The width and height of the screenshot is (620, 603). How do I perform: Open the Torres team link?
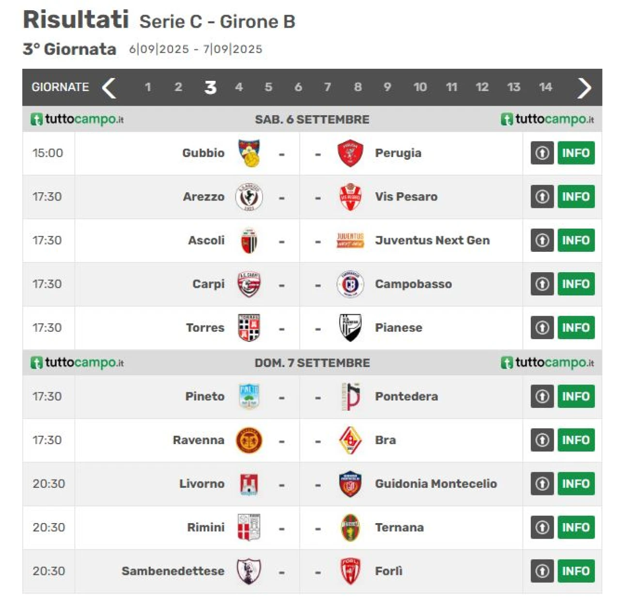pyautogui.click(x=205, y=328)
